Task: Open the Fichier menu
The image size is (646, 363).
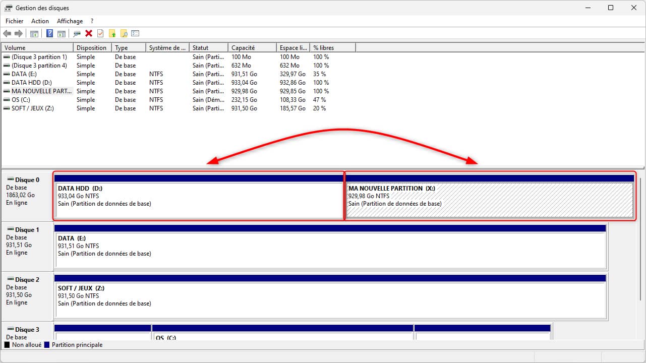Action: pyautogui.click(x=15, y=21)
